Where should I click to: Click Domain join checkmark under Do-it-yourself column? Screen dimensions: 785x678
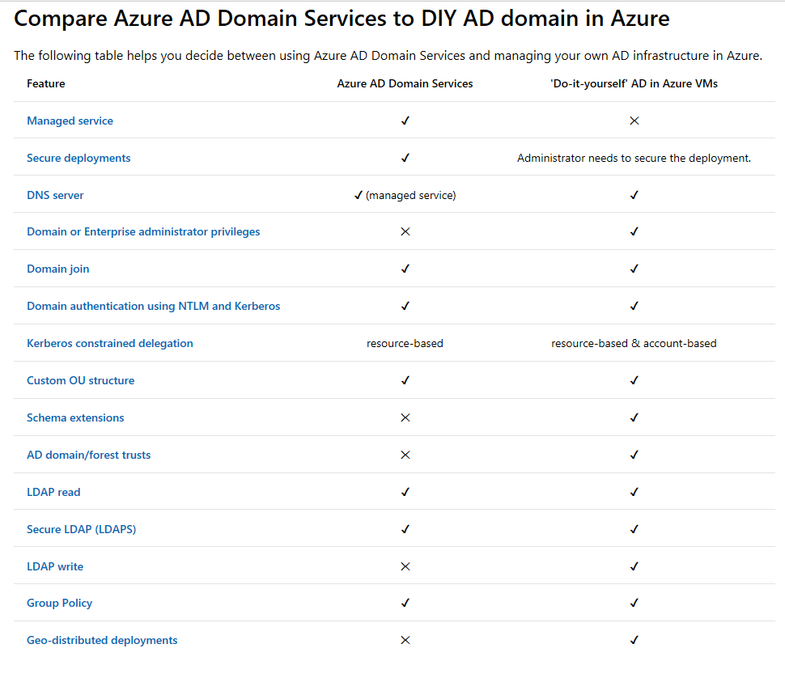(634, 269)
